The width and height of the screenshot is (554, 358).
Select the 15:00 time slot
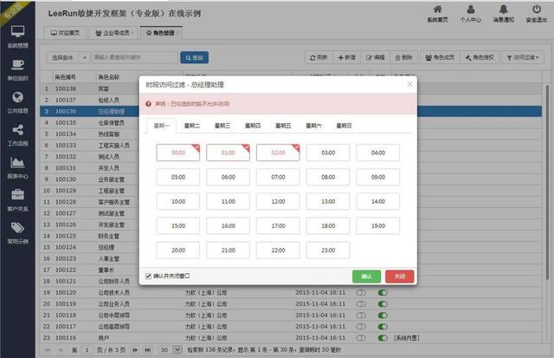pyautogui.click(x=178, y=225)
